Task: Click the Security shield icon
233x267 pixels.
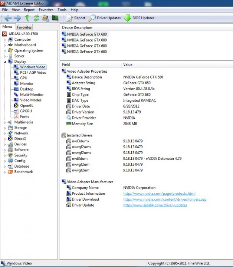Action: (10, 155)
